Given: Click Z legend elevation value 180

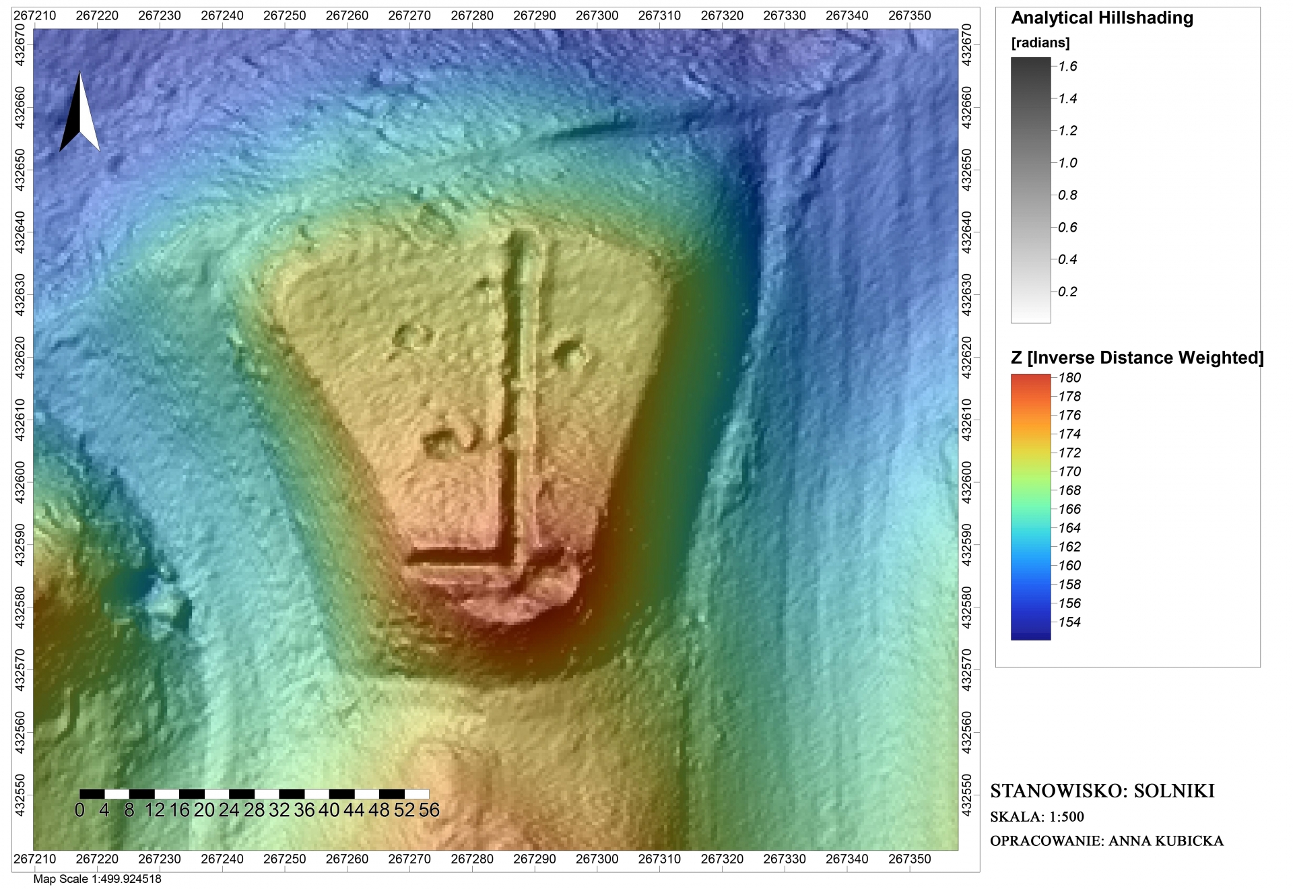Looking at the screenshot, I should (1069, 378).
